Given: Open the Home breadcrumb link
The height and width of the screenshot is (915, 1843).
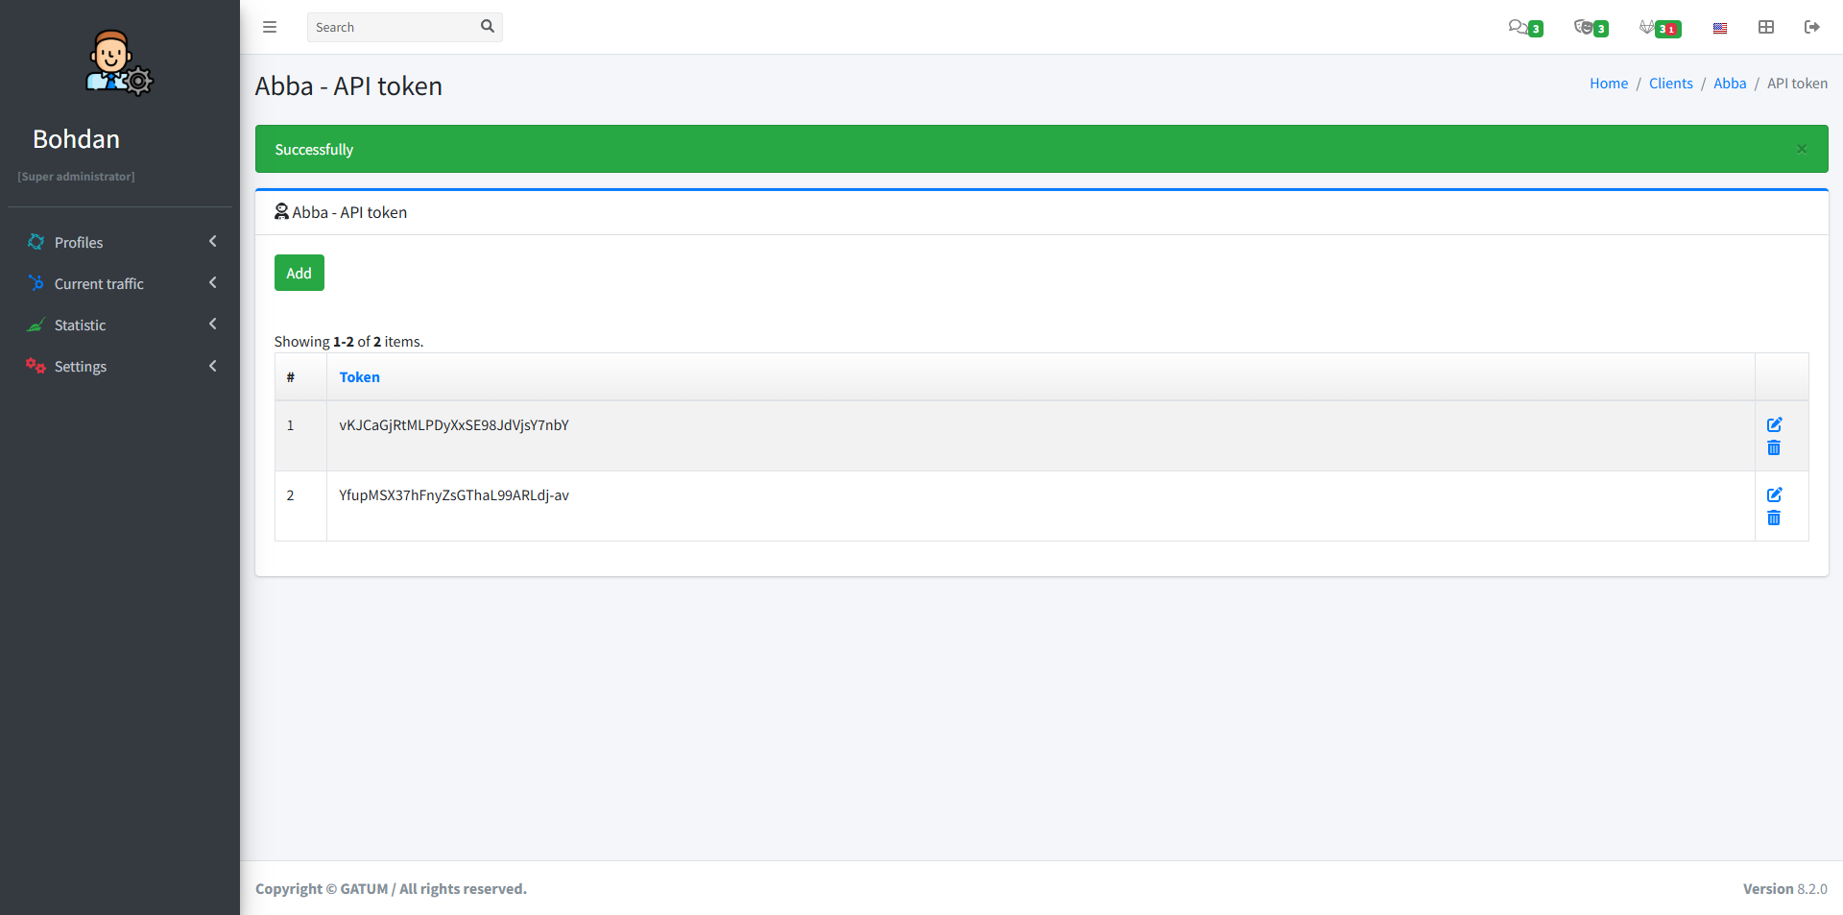Looking at the screenshot, I should (x=1608, y=83).
